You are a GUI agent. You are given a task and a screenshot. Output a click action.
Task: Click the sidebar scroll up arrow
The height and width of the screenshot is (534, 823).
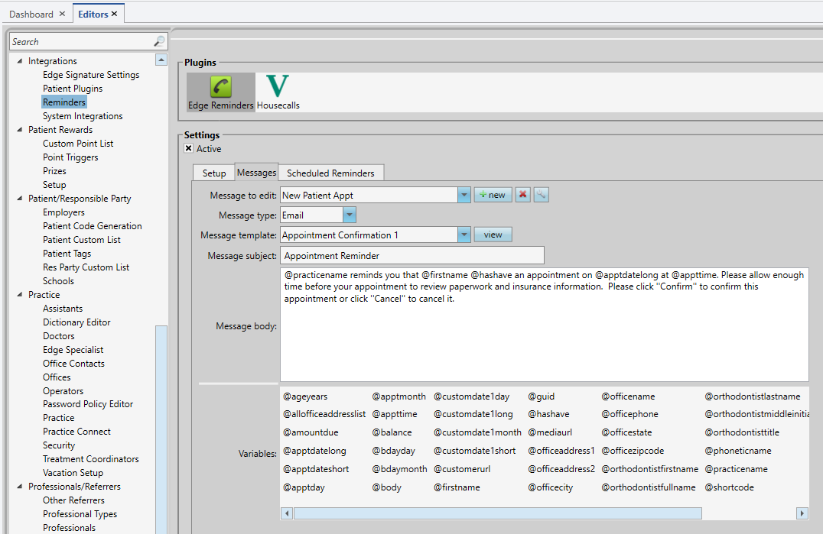[x=161, y=60]
